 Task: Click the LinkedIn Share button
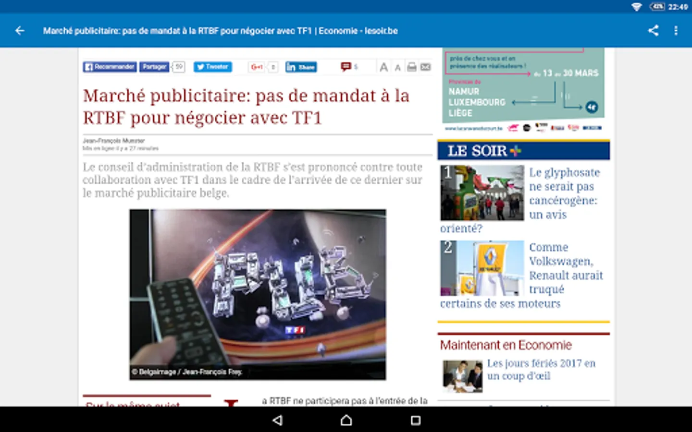tap(301, 67)
